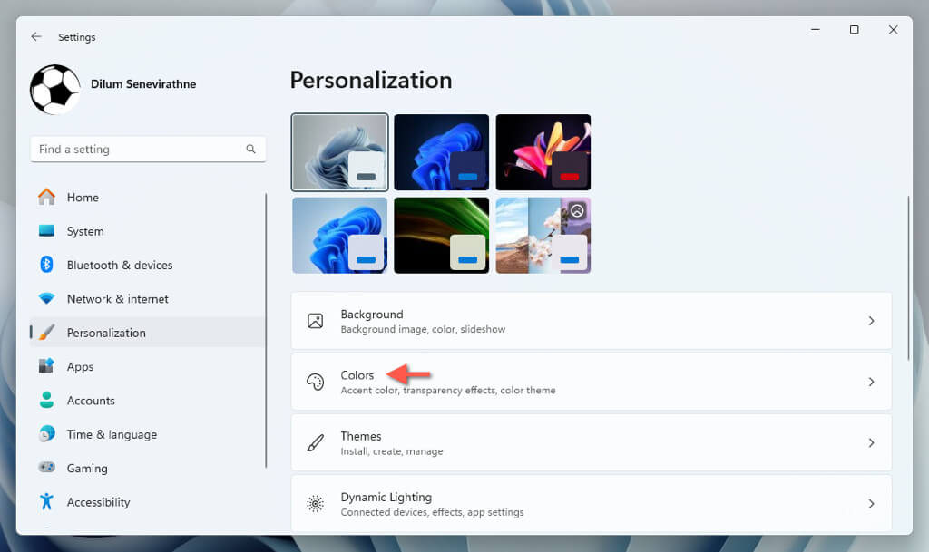The height and width of the screenshot is (552, 929).
Task: Click the Colors palette icon
Action: tap(315, 382)
